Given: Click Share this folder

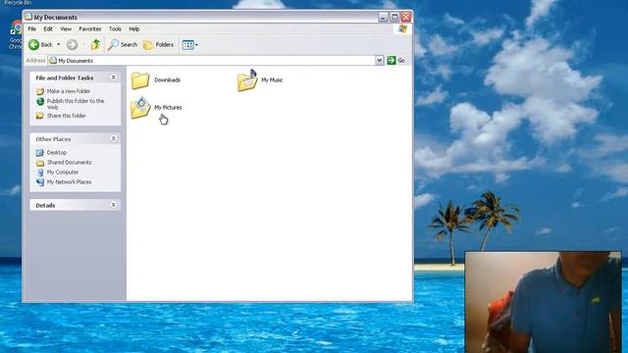Looking at the screenshot, I should (x=67, y=116).
